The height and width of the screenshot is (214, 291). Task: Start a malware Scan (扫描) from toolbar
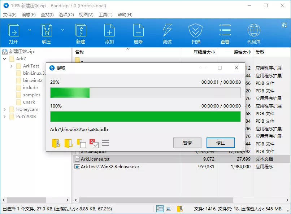196,32
